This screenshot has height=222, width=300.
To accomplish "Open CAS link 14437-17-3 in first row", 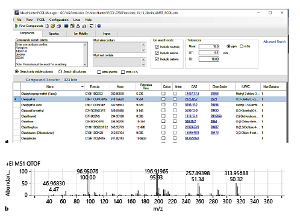I will point(192,94).
